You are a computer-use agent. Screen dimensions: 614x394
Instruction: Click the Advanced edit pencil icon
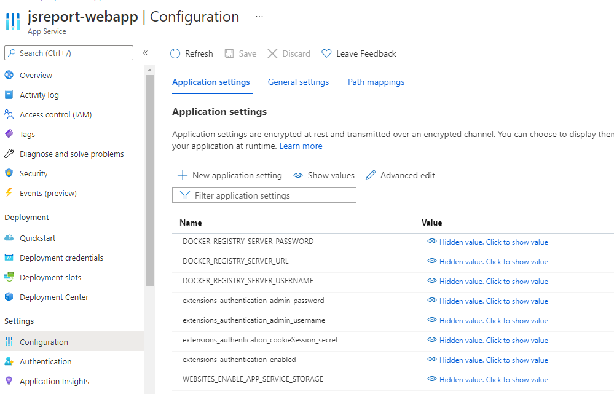371,175
